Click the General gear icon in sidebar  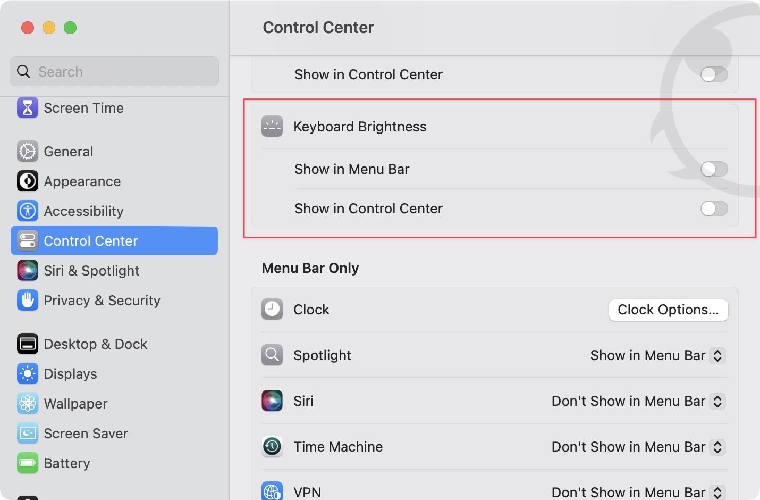pyautogui.click(x=28, y=152)
